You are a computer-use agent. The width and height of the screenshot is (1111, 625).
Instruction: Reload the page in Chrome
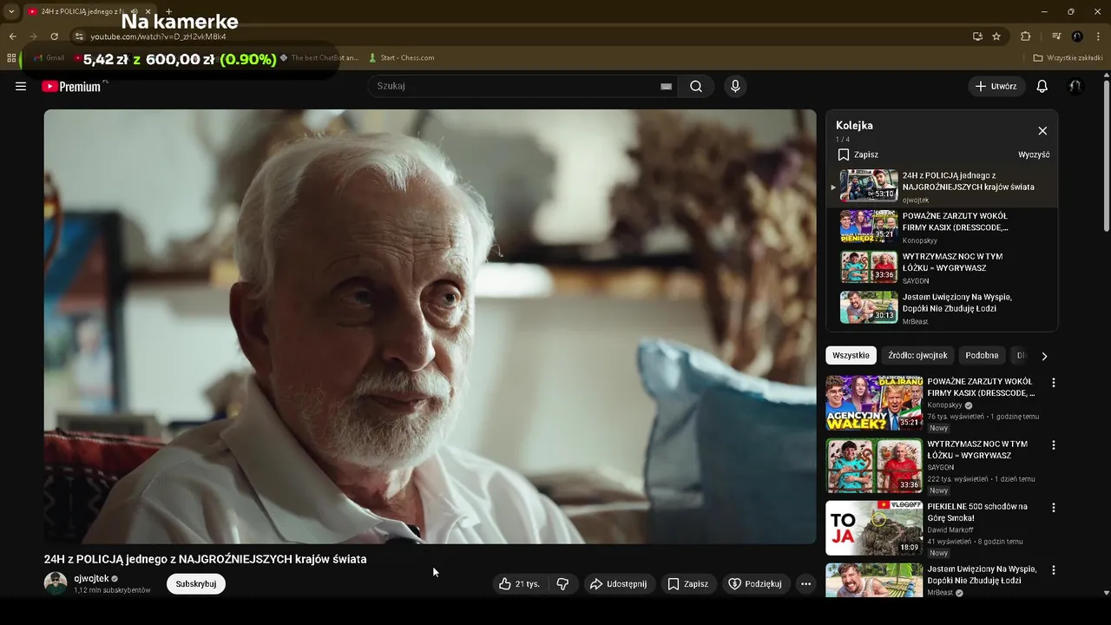(54, 36)
